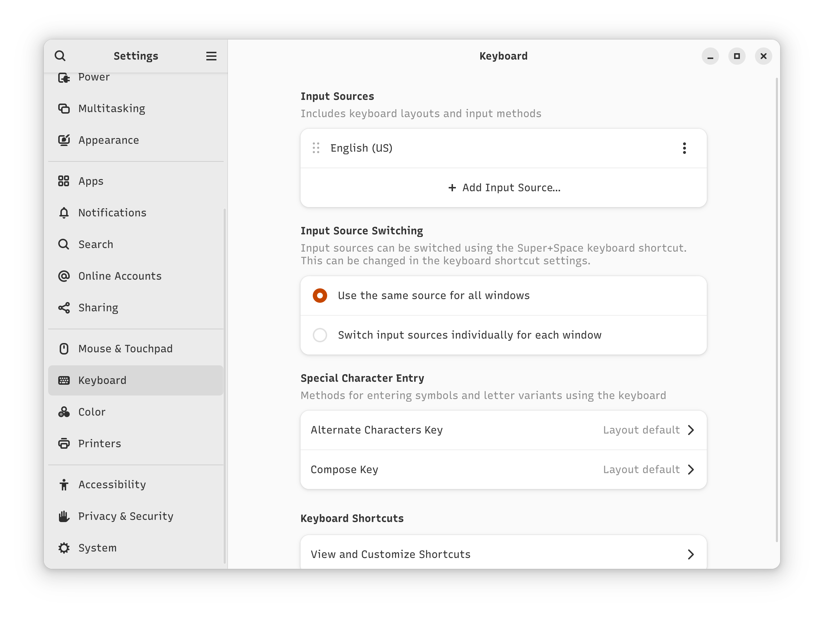Click the Color settings icon
This screenshot has width=824, height=617.
click(64, 412)
